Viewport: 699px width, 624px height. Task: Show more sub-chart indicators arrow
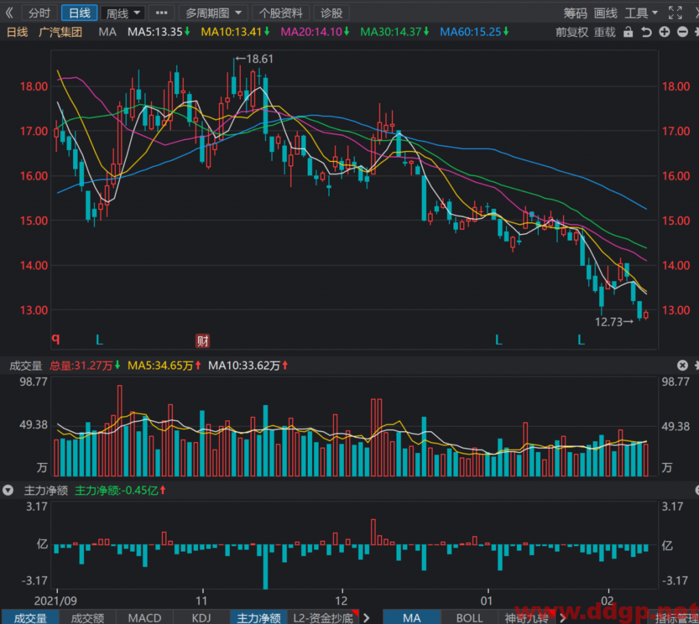pos(367,618)
